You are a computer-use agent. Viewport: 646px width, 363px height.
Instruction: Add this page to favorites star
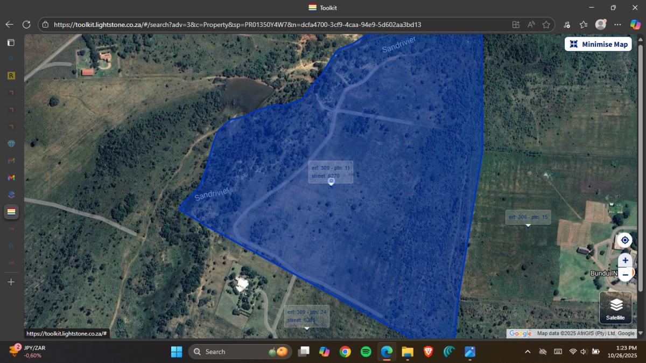coord(546,24)
